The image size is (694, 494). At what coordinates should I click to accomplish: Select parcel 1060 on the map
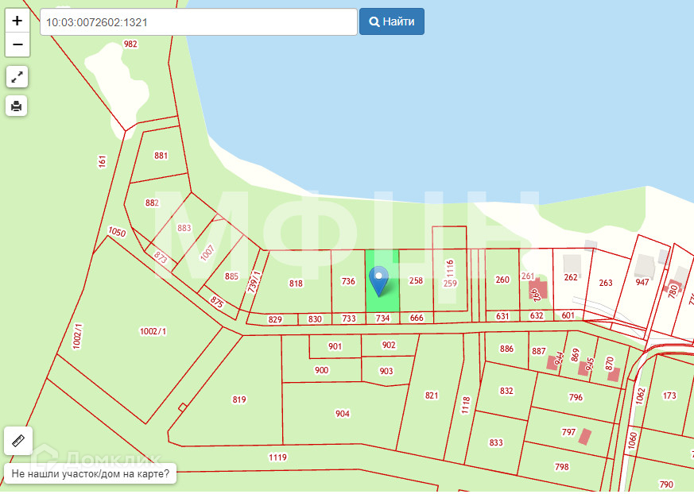[633, 441]
